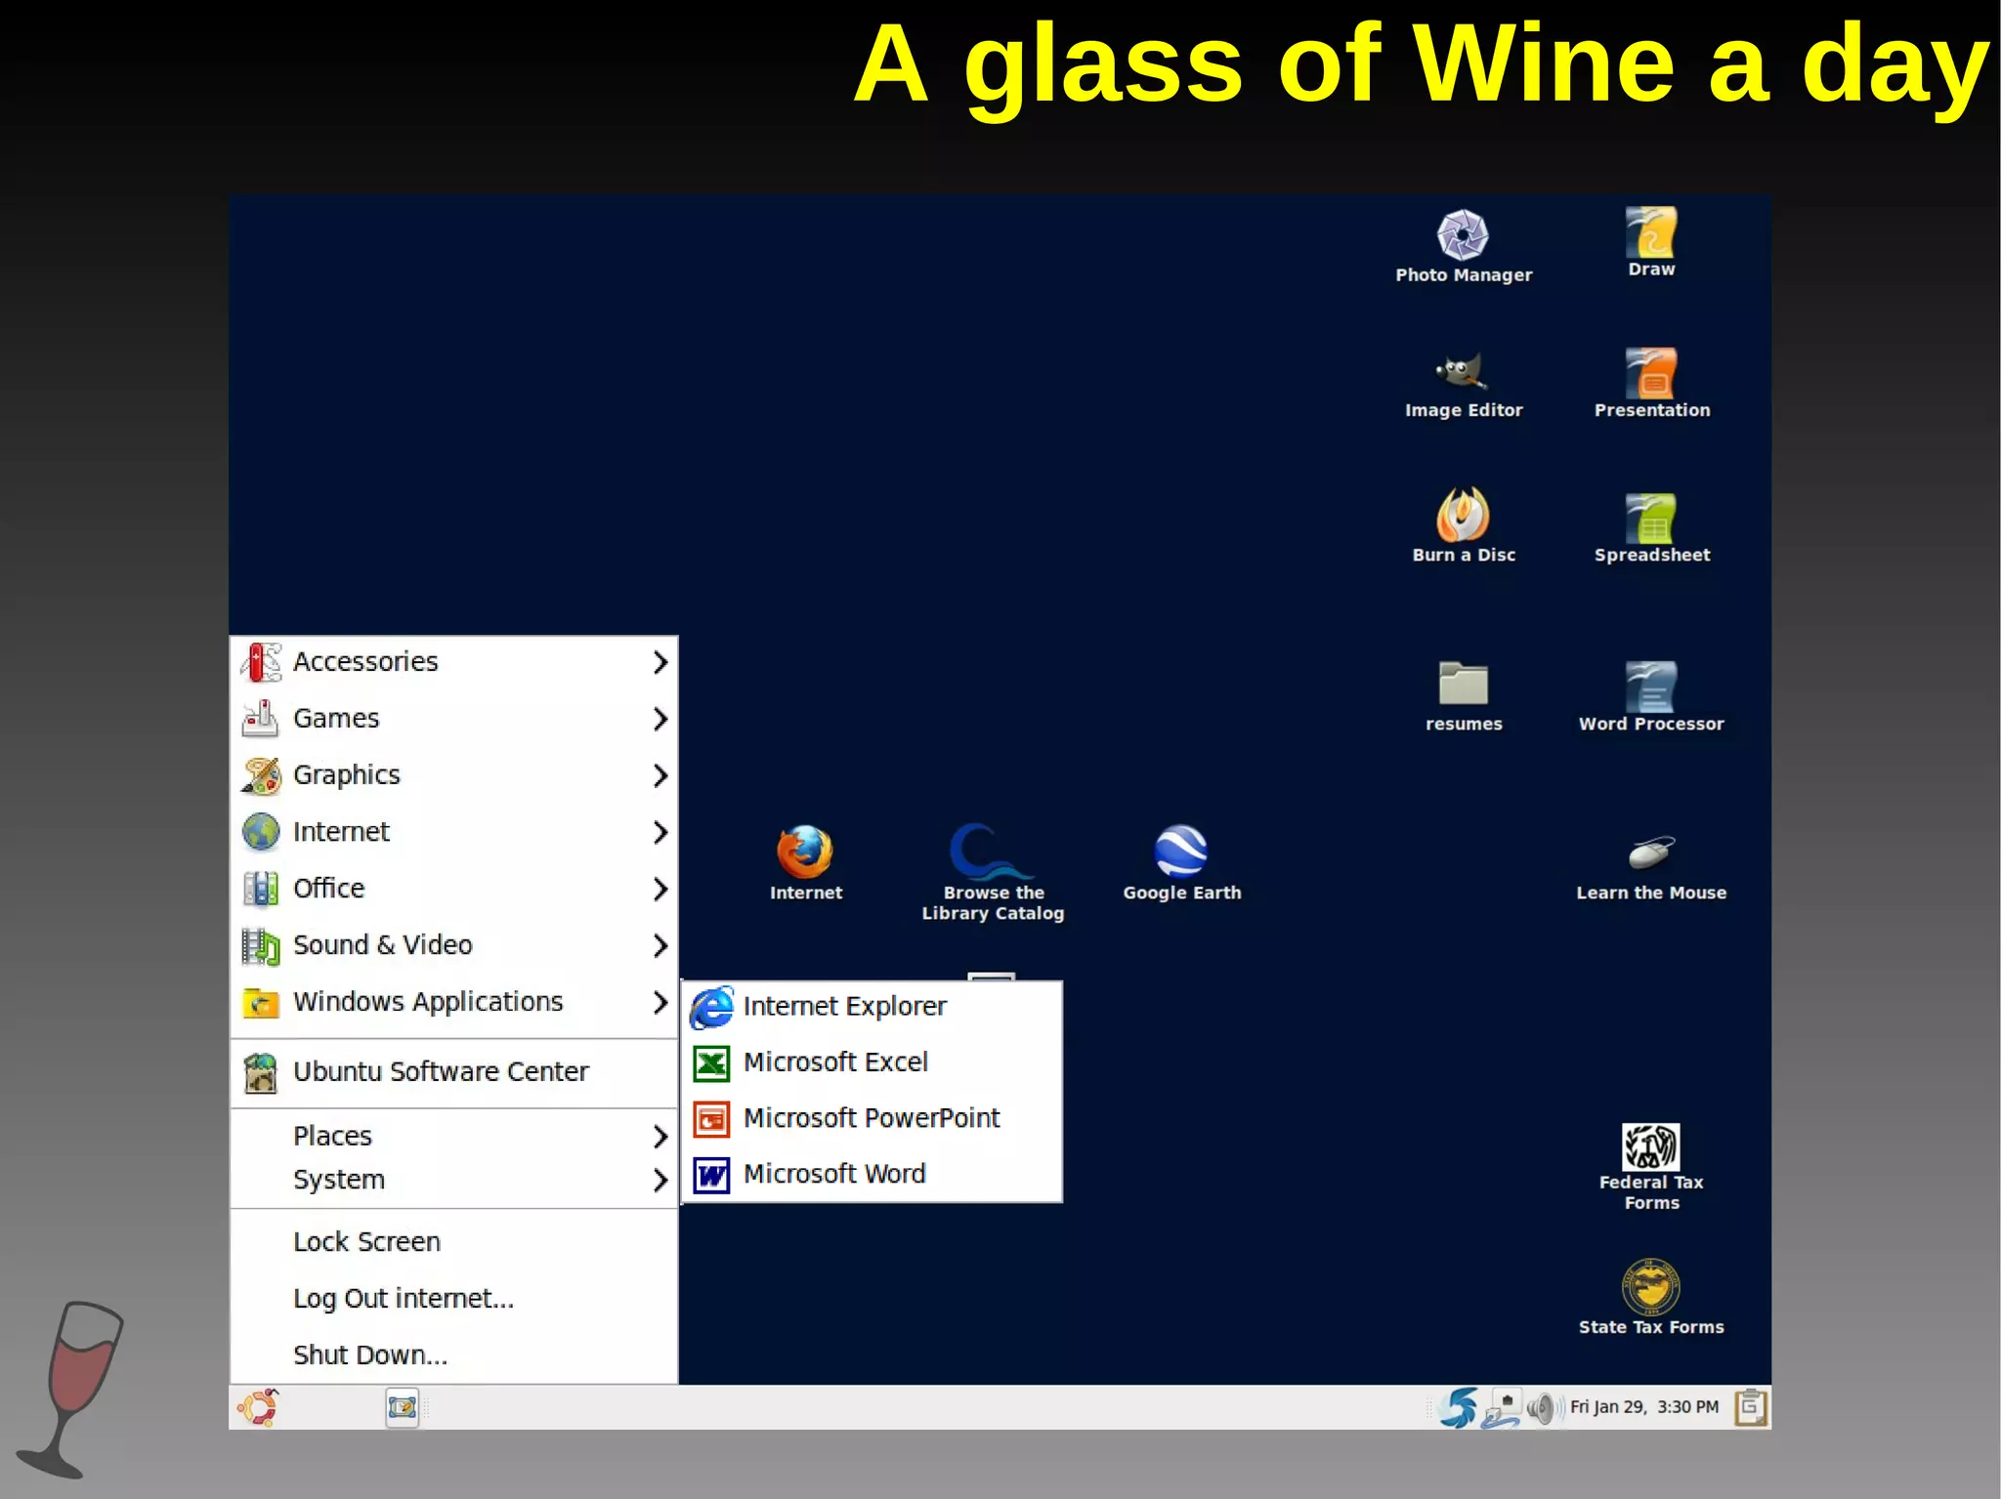
Task: Choose Microsoft Word in Windows Applications
Action: (x=833, y=1174)
